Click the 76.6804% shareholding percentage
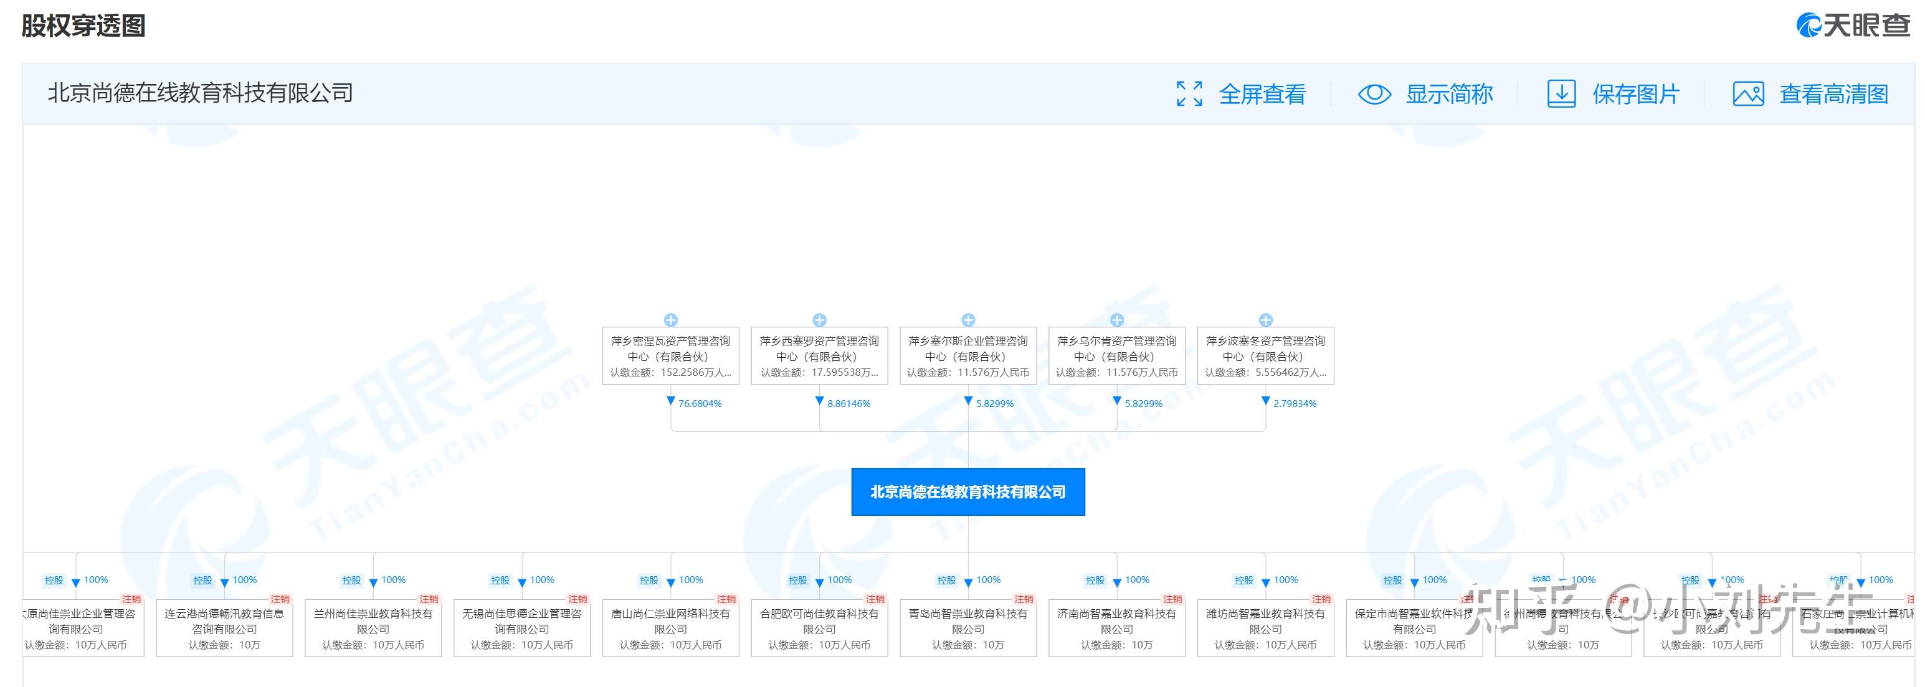 click(x=700, y=403)
